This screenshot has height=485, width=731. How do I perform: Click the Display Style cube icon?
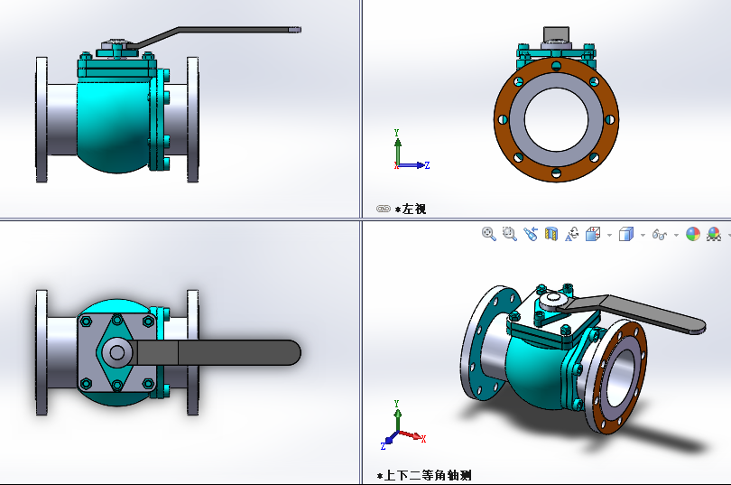point(626,234)
